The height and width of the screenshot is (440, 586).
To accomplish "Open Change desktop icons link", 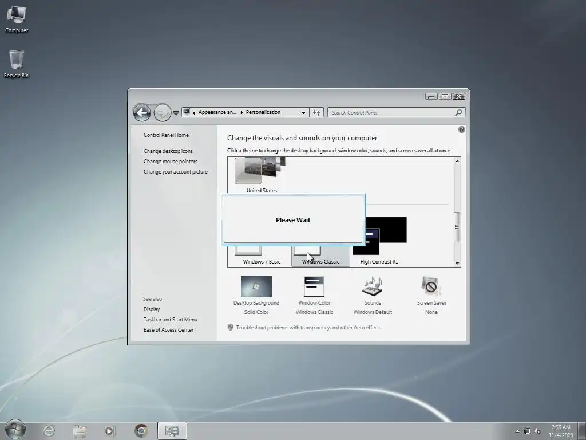I will tap(168, 151).
